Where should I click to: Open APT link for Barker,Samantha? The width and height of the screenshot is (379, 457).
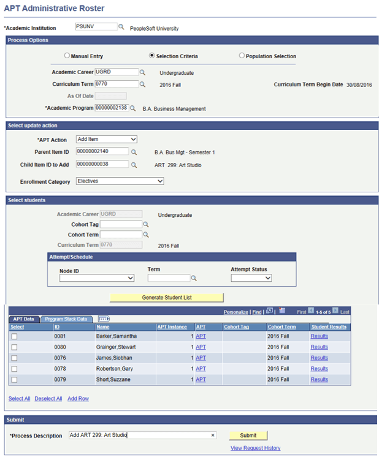click(x=201, y=336)
